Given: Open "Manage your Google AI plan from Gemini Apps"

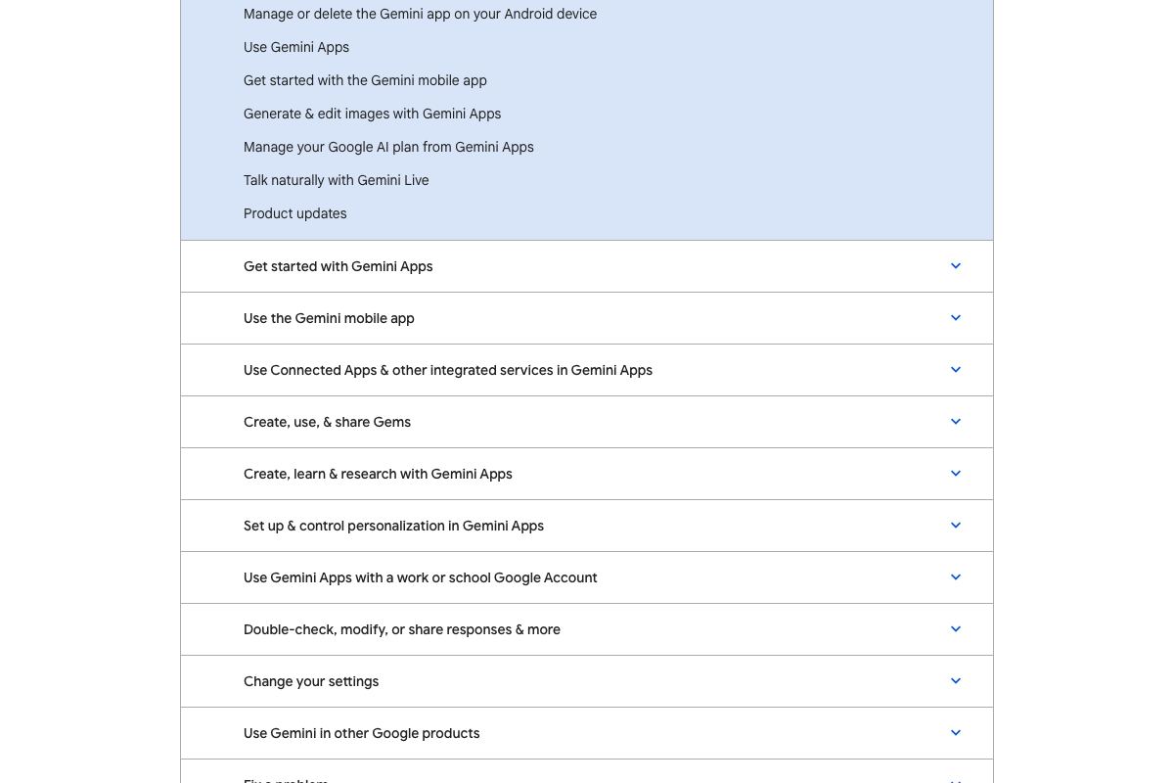Looking at the screenshot, I should [x=388, y=147].
